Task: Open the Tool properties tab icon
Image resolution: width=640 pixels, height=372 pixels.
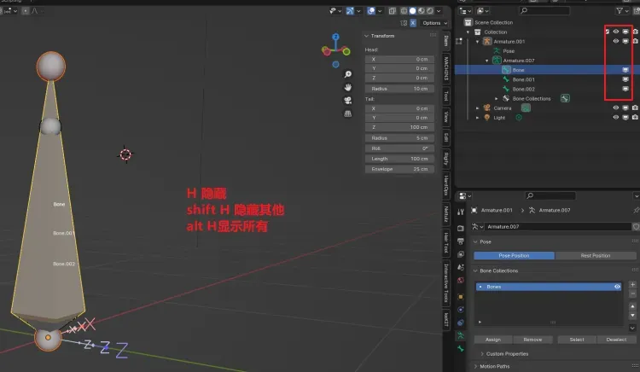Action: (x=461, y=212)
